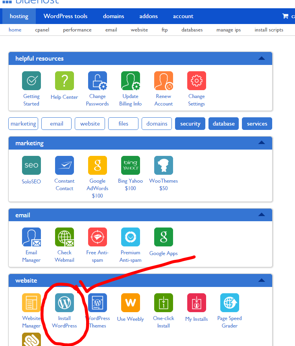Open the Free Anti-spam icon

click(x=98, y=237)
